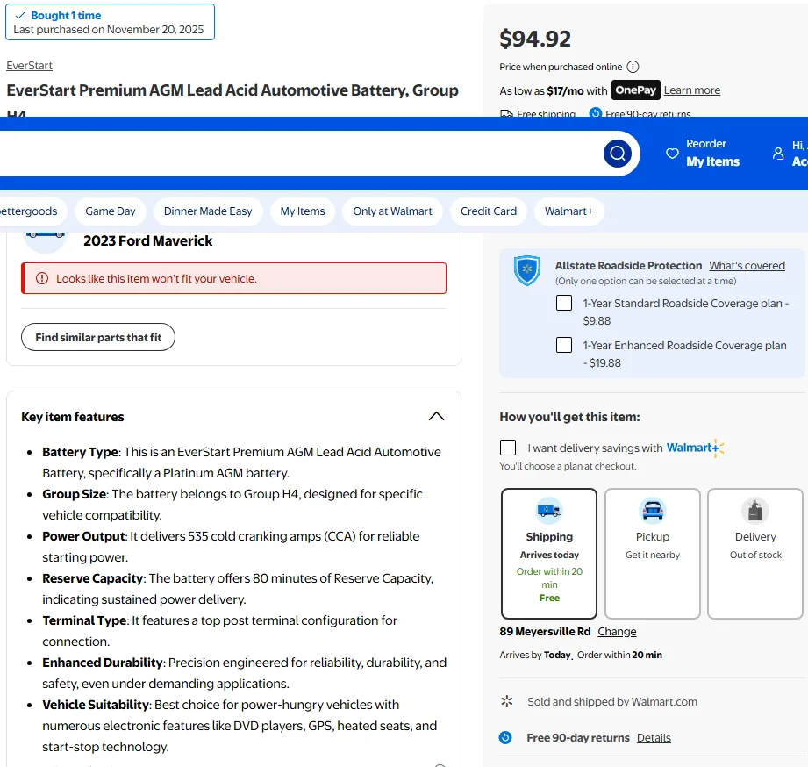Viewport: 808px width, 767px height.
Task: Open Details for Free 90-day returns
Action: tap(654, 738)
